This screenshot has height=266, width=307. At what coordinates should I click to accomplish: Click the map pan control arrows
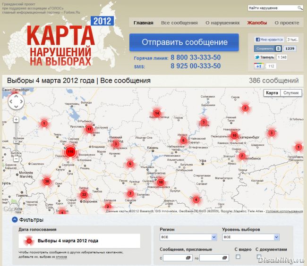pos(16,101)
